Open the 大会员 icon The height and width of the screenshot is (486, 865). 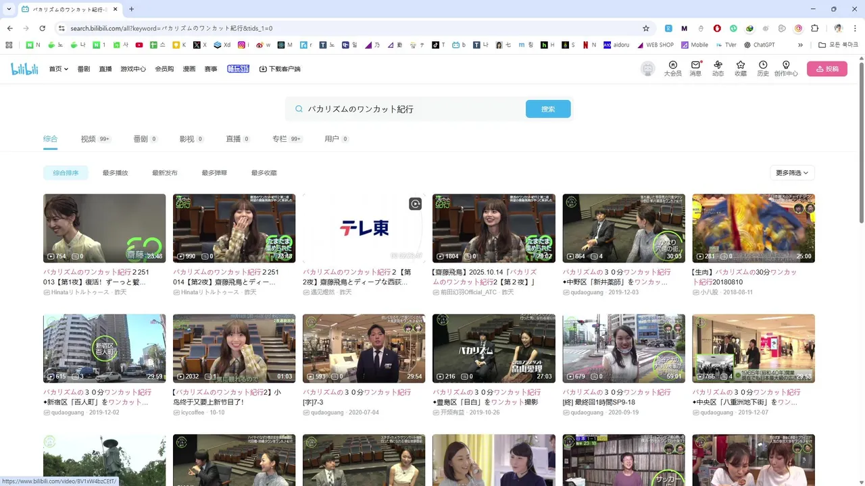[672, 69]
